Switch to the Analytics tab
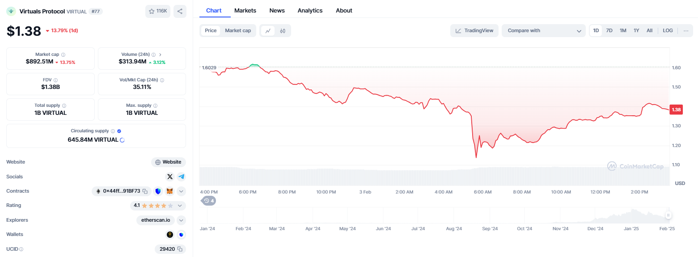The image size is (698, 257). click(x=310, y=10)
